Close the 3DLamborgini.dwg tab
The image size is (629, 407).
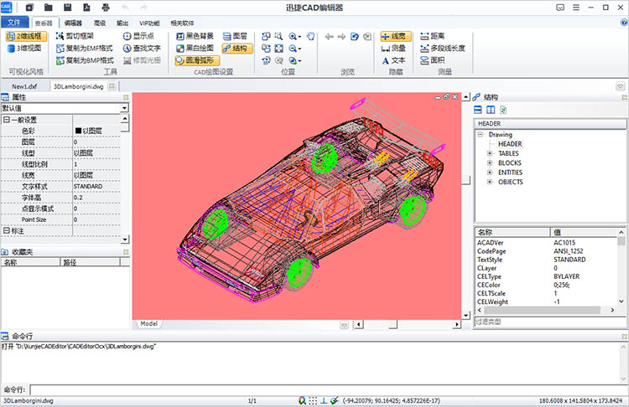[x=112, y=85]
